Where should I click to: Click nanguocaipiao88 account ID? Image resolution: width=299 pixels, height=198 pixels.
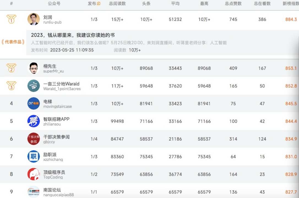[59, 195]
